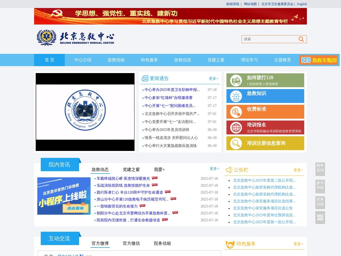Expand more news in 要闻通告 section
Screen dimensions: 341x256
pos(213,78)
